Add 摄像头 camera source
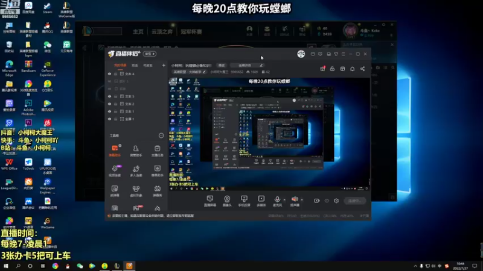The image size is (483, 271). tap(227, 201)
